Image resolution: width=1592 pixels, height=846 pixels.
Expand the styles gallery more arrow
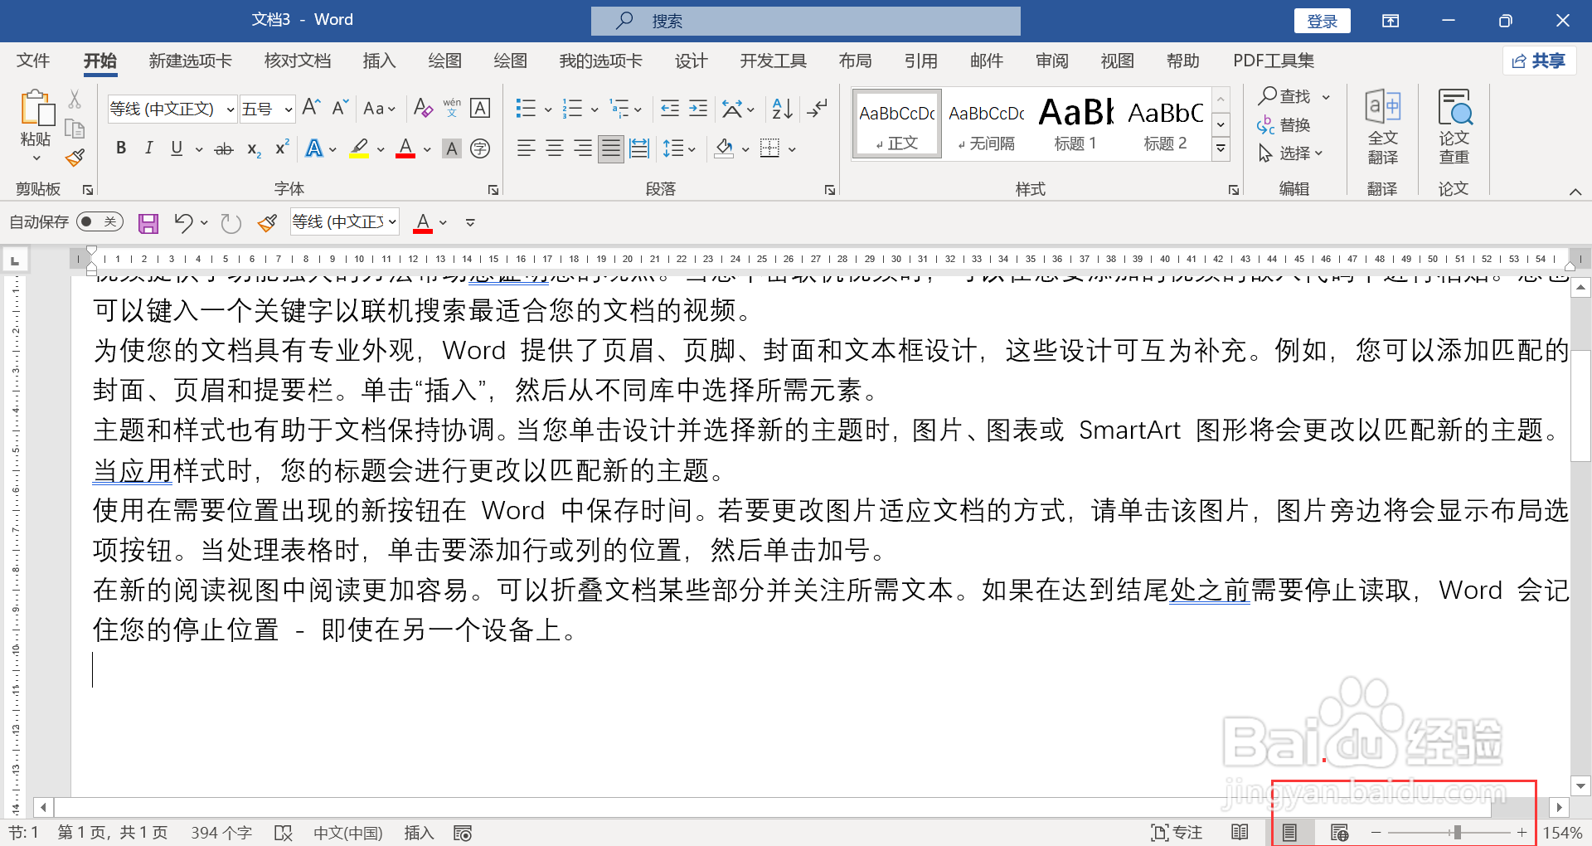(x=1221, y=149)
